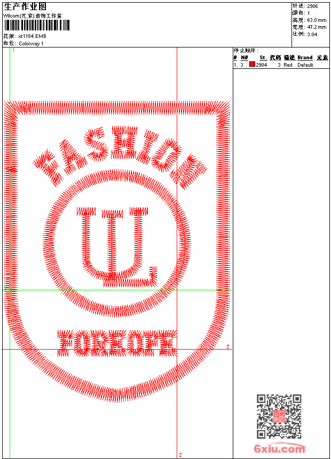331x459 pixels.
Task: Click the Default brand cell
Action: pos(305,65)
